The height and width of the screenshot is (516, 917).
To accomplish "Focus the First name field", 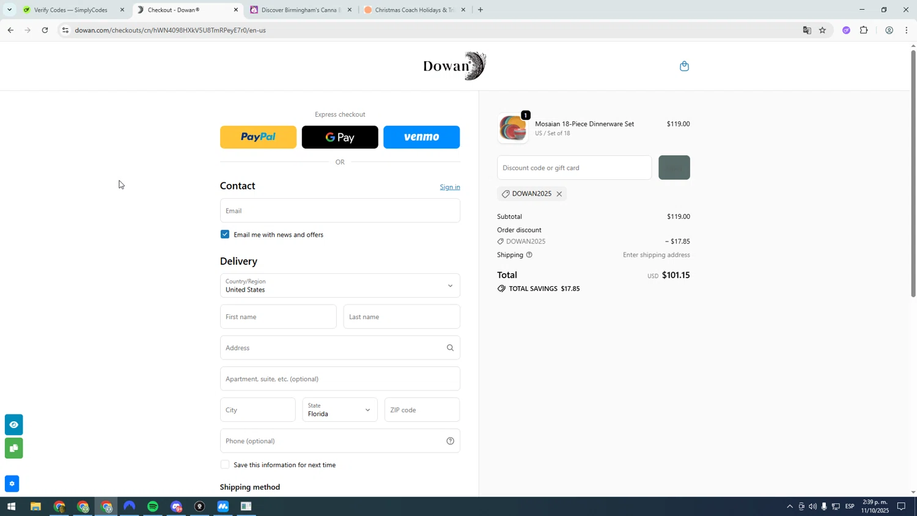I will [x=278, y=317].
